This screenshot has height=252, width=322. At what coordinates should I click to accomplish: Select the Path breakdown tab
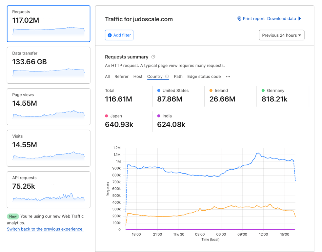(178, 76)
